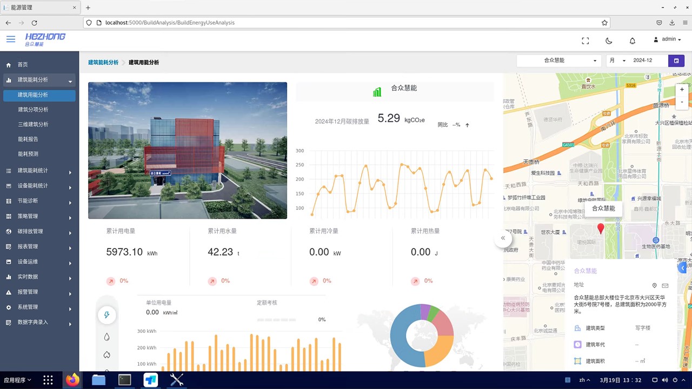Select 建筑用能分析 submenu item
Viewport: 692px width, 389px height.
pyautogui.click(x=39, y=95)
